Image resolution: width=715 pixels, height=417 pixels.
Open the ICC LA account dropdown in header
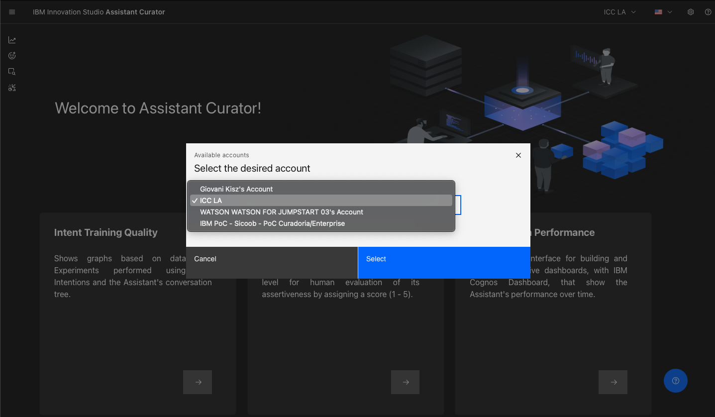pos(619,12)
